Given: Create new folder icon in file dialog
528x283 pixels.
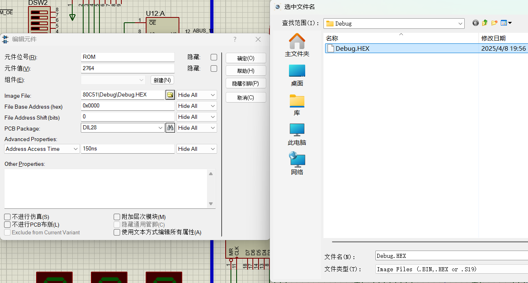Looking at the screenshot, I should pos(494,23).
